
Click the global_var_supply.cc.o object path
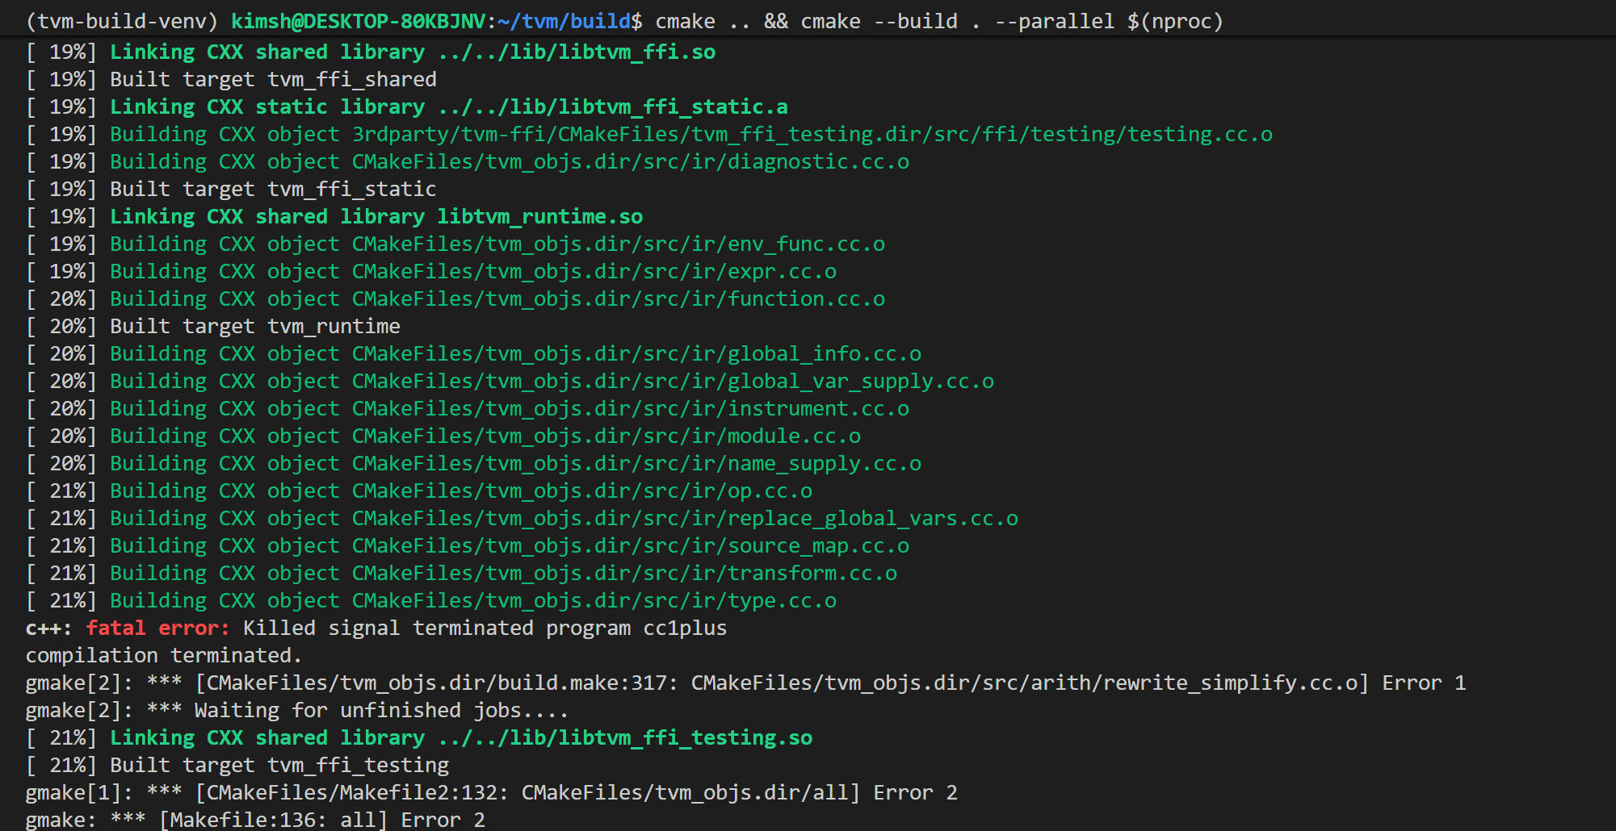[673, 382]
